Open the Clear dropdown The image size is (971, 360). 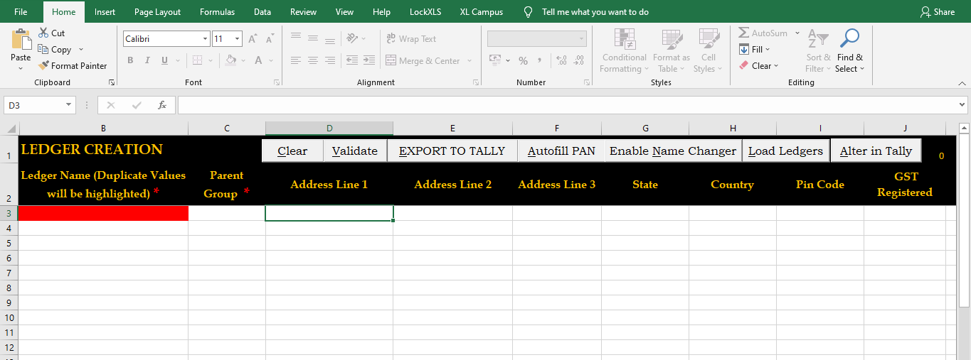[759, 65]
